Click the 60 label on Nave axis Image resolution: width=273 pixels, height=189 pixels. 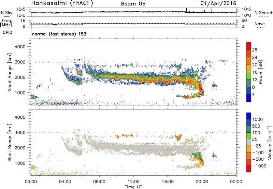coord(244,20)
